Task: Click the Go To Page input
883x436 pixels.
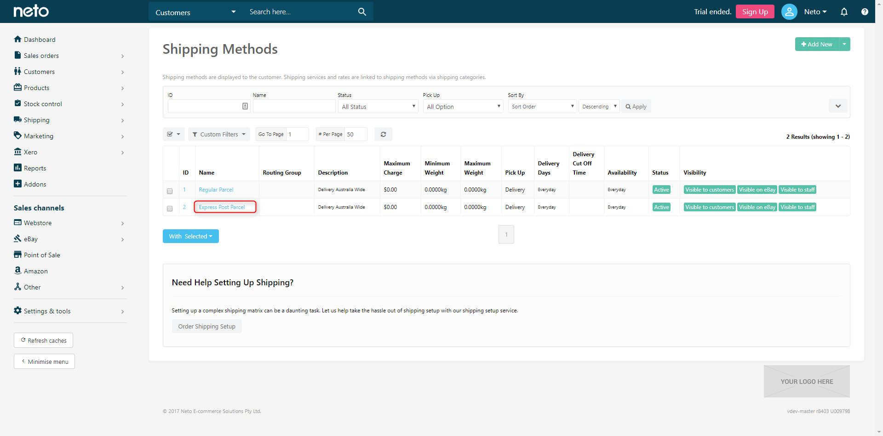Action: 297,134
